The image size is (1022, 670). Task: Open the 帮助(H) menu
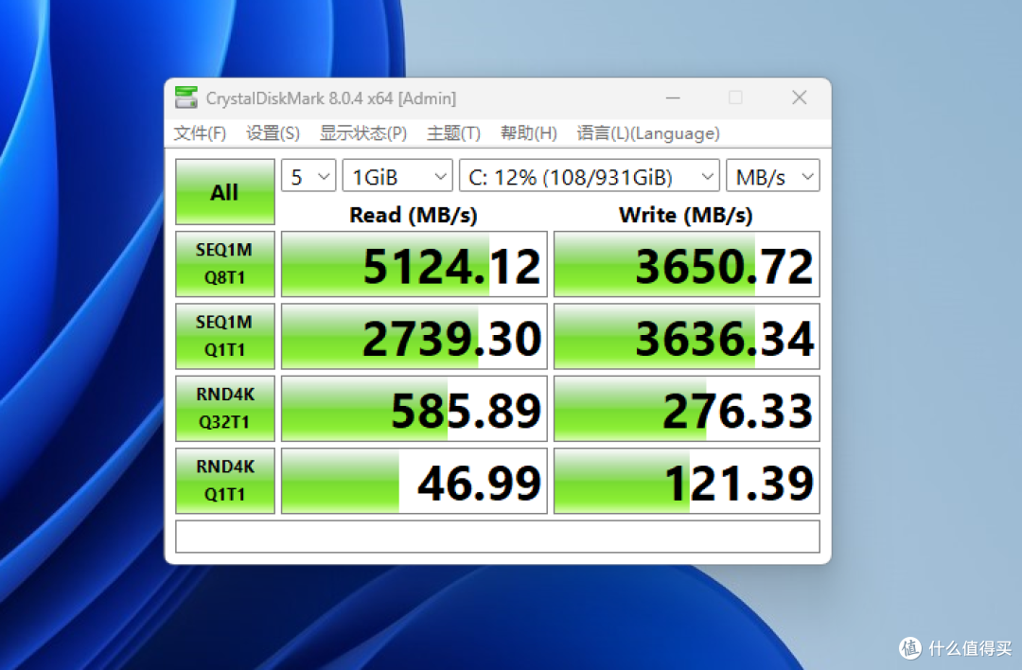pyautogui.click(x=529, y=133)
